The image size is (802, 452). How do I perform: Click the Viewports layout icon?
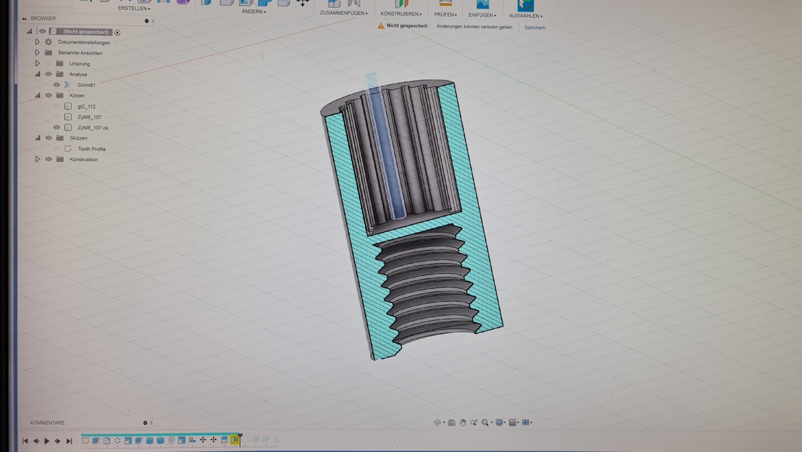pos(526,422)
